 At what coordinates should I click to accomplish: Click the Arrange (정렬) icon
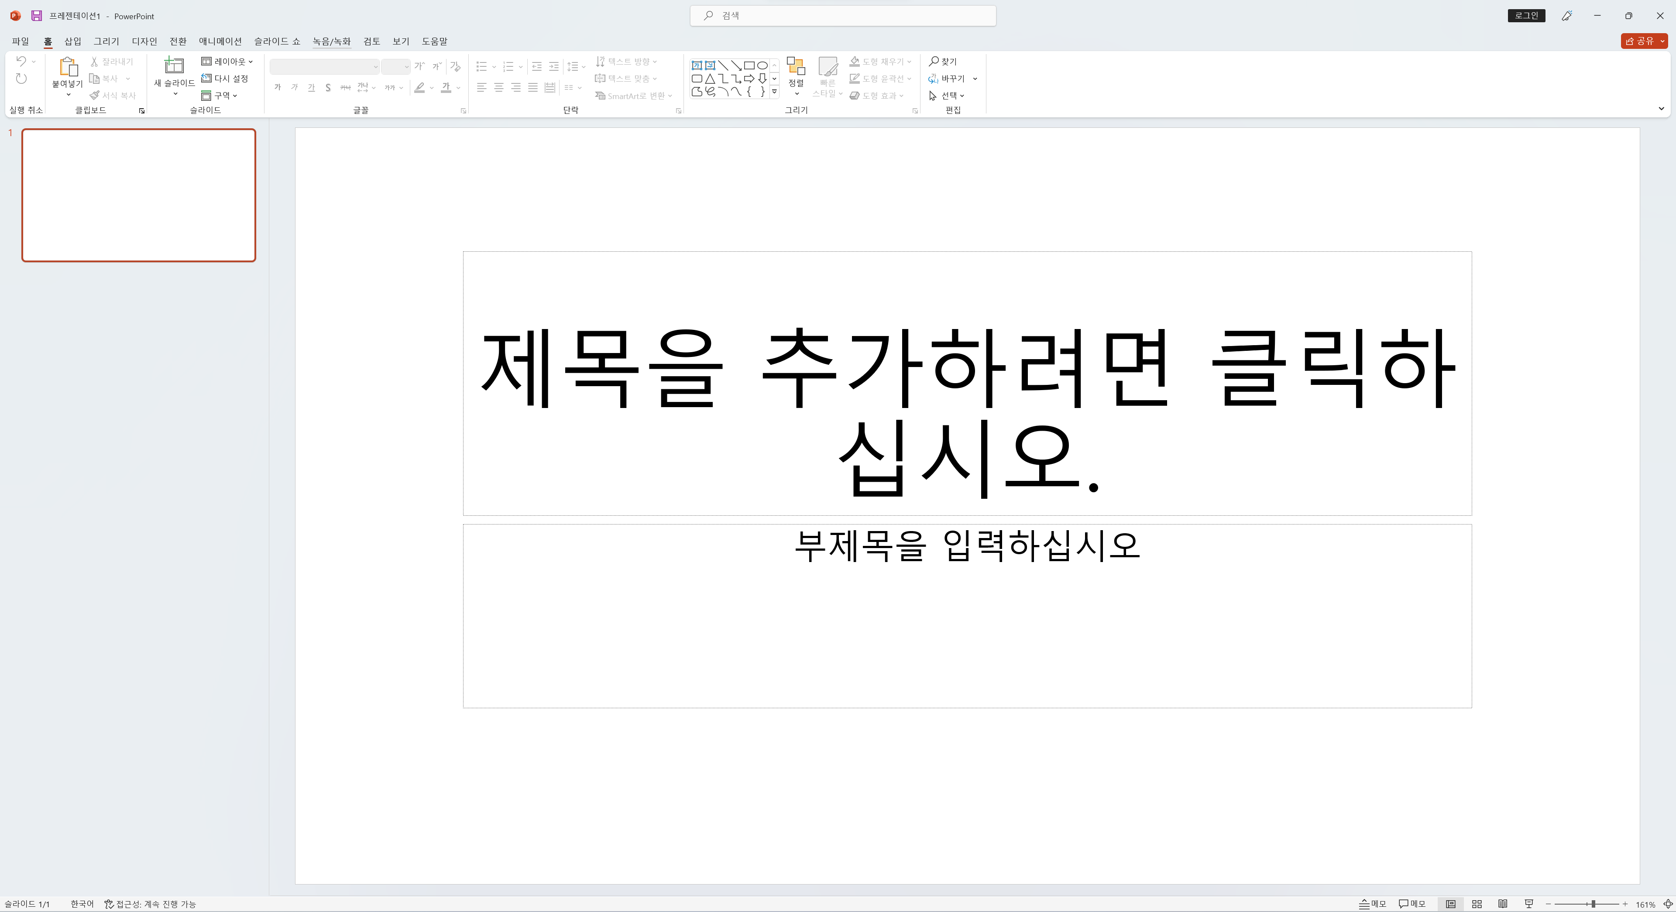tap(796, 66)
